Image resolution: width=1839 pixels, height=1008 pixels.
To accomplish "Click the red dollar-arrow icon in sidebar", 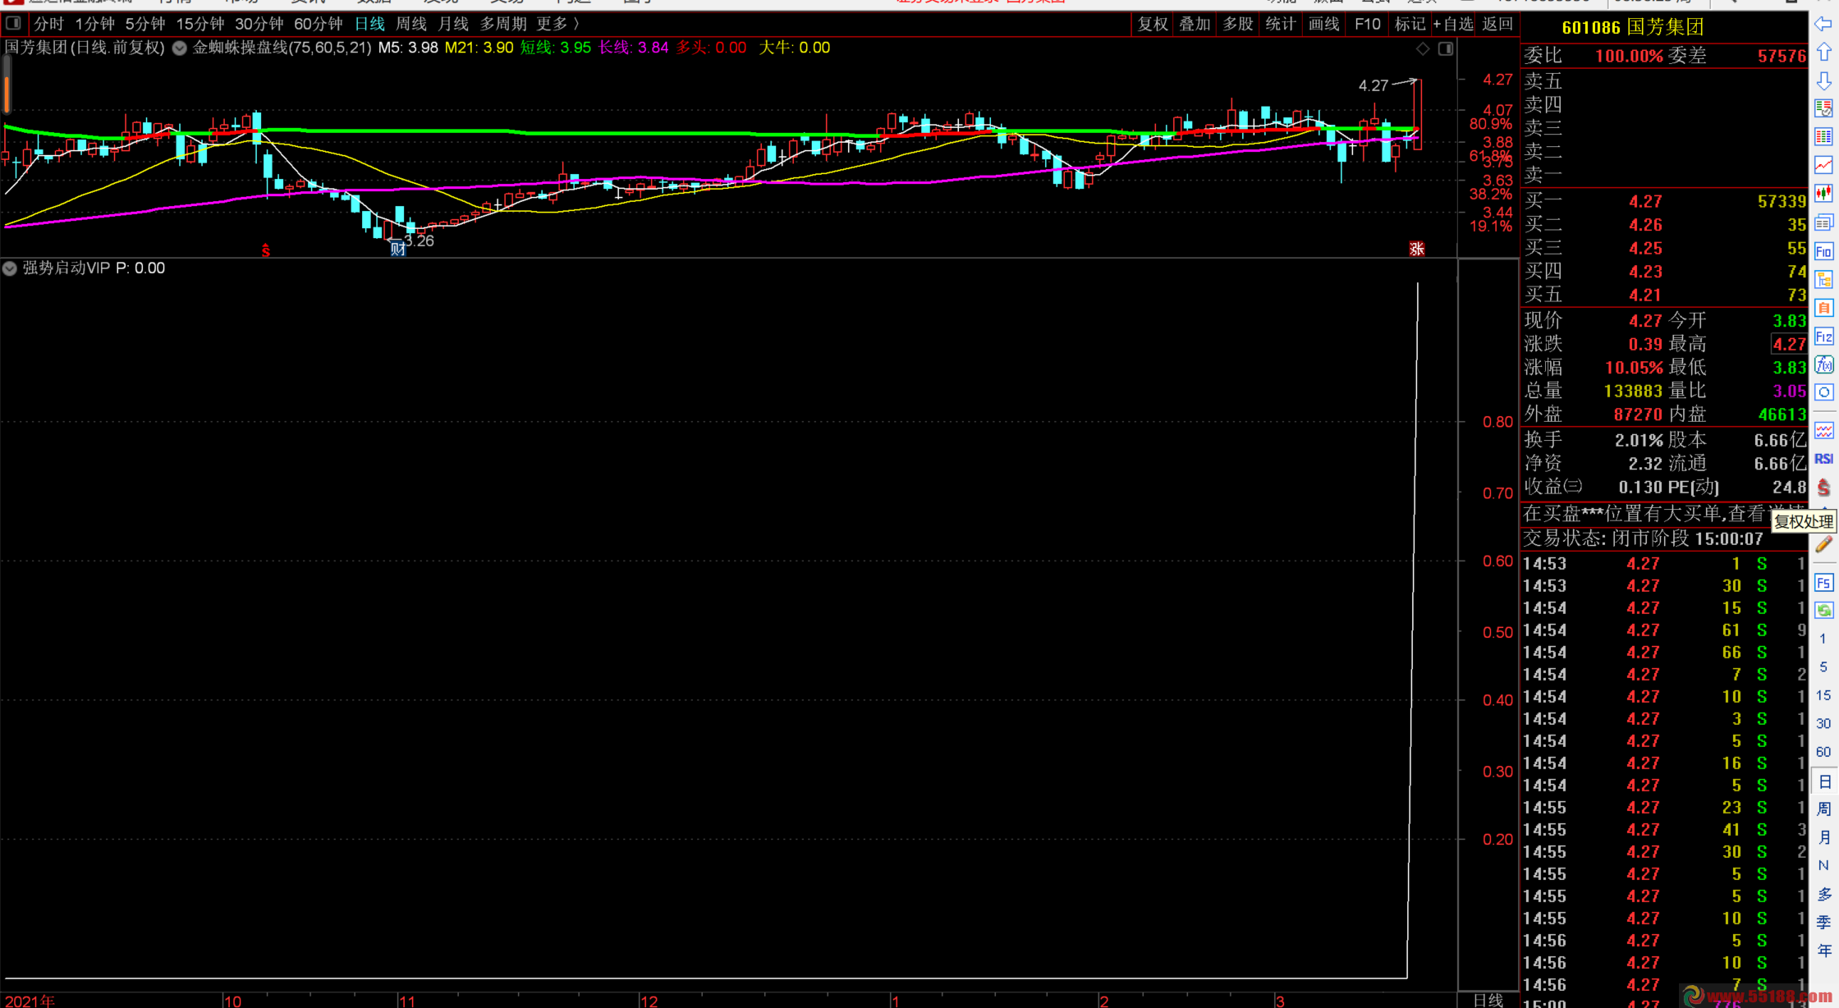I will [1823, 487].
